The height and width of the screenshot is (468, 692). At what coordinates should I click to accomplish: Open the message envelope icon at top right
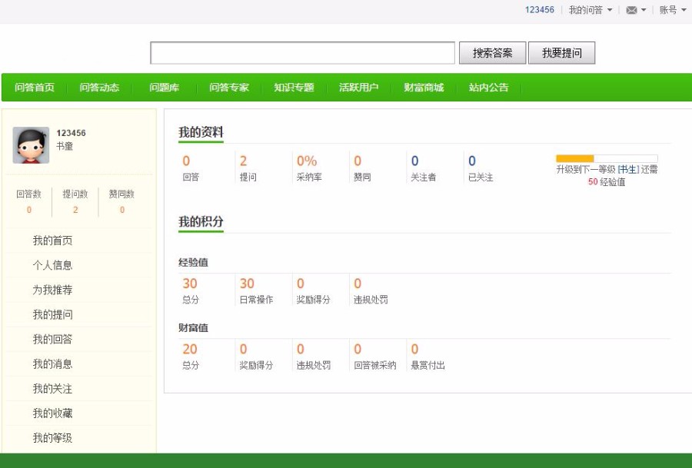tap(632, 10)
